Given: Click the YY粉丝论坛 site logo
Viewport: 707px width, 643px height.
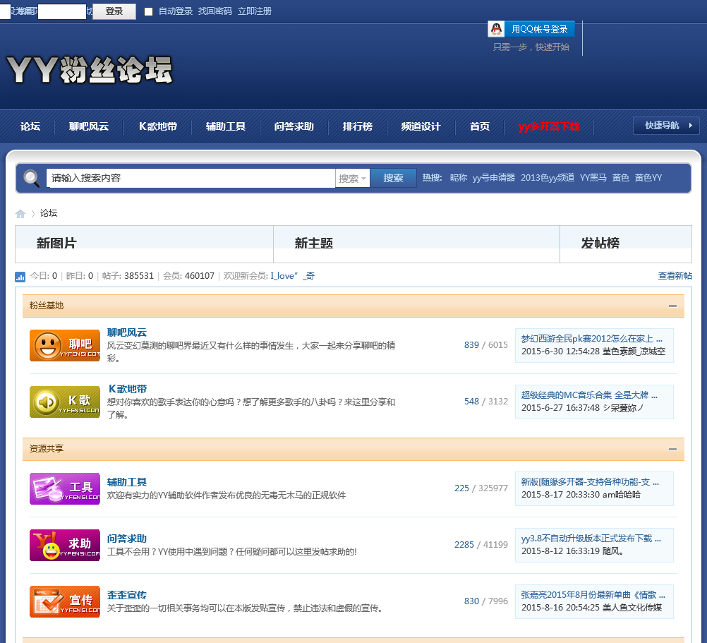Looking at the screenshot, I should [90, 70].
